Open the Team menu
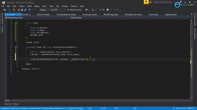This screenshot has height=110, width=197. pos(44,6)
